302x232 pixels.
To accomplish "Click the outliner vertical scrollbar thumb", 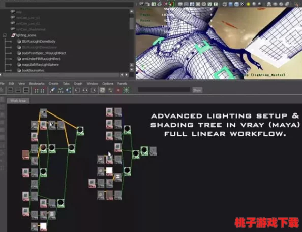I will [x=132, y=23].
